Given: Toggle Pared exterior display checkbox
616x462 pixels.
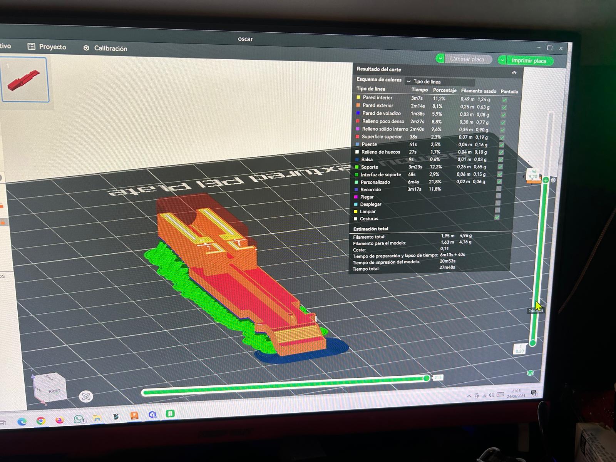Looking at the screenshot, I should pos(504,107).
